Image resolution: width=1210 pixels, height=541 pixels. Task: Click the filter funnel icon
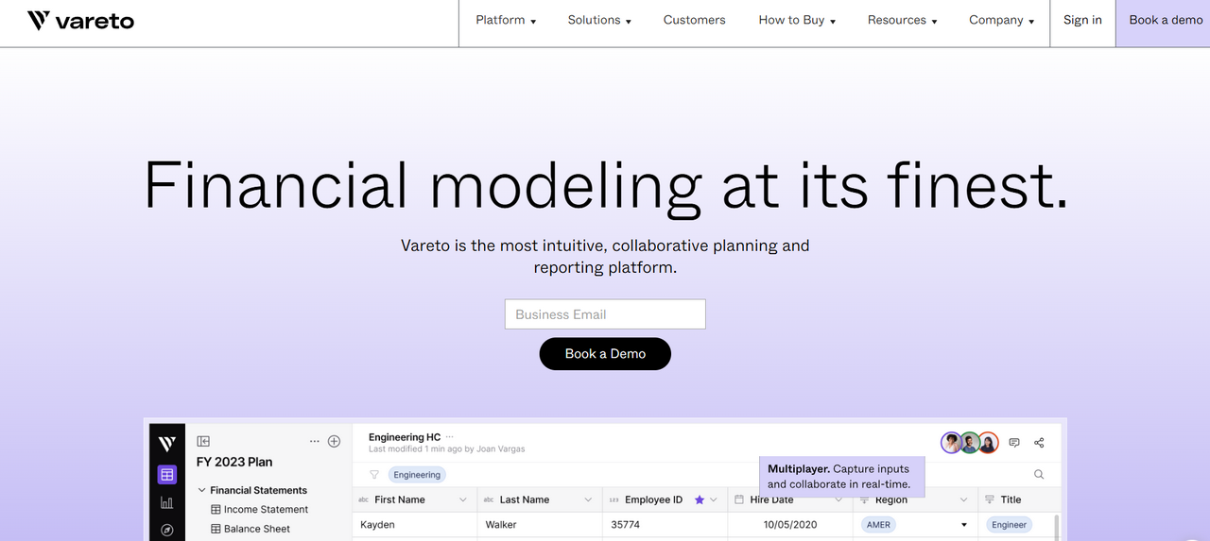[x=374, y=475]
